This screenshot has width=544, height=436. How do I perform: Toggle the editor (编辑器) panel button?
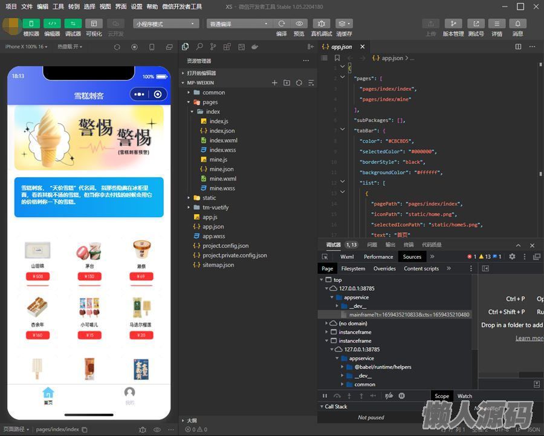pyautogui.click(x=52, y=24)
